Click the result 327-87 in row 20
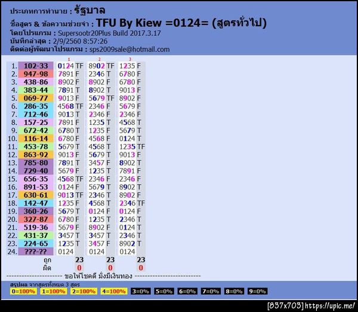 click(36, 219)
